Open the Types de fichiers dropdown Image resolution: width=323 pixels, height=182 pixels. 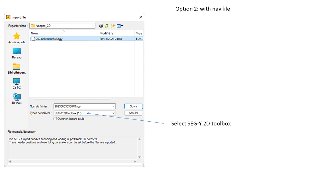(113, 113)
